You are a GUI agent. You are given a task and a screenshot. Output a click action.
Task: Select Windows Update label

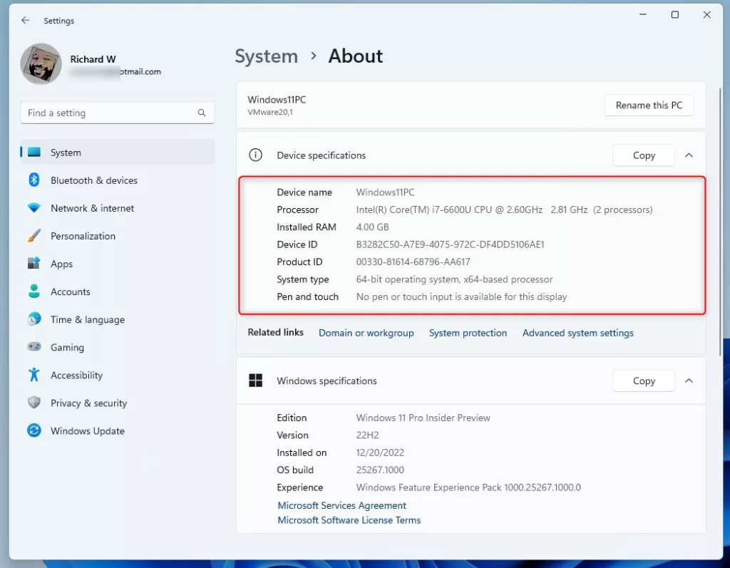88,431
